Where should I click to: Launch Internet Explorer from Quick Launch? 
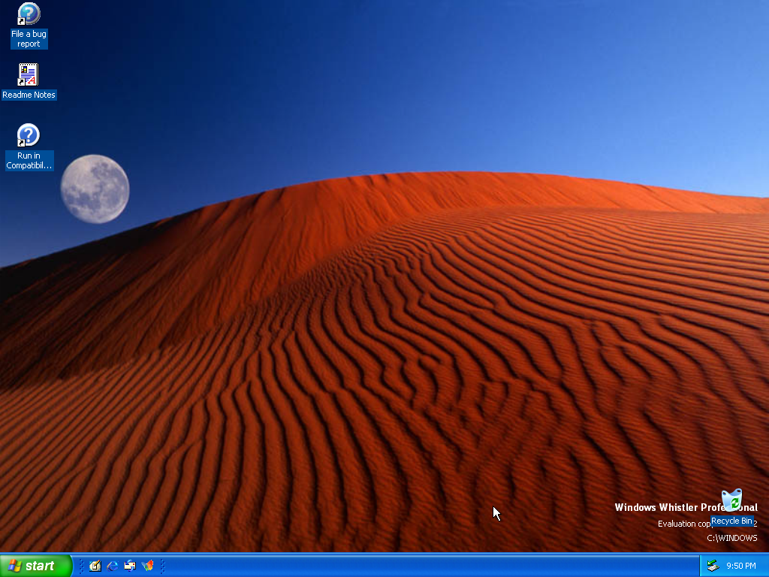coord(113,566)
